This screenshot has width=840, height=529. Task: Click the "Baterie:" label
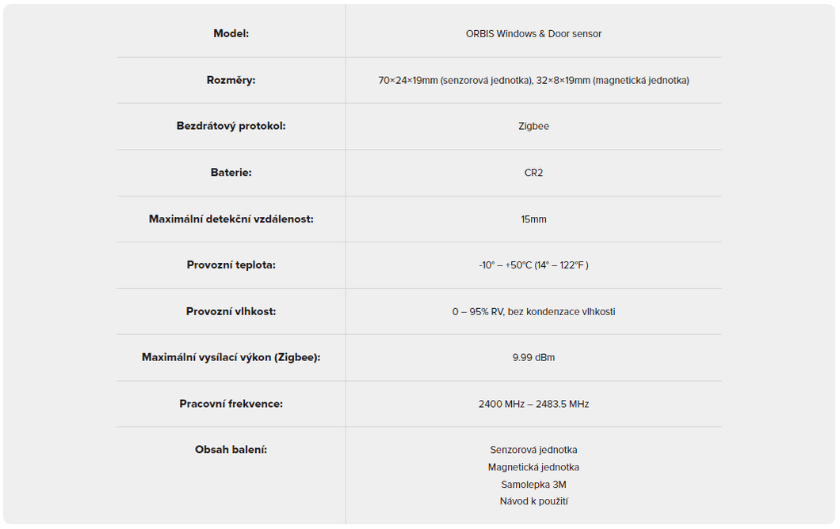tap(231, 172)
